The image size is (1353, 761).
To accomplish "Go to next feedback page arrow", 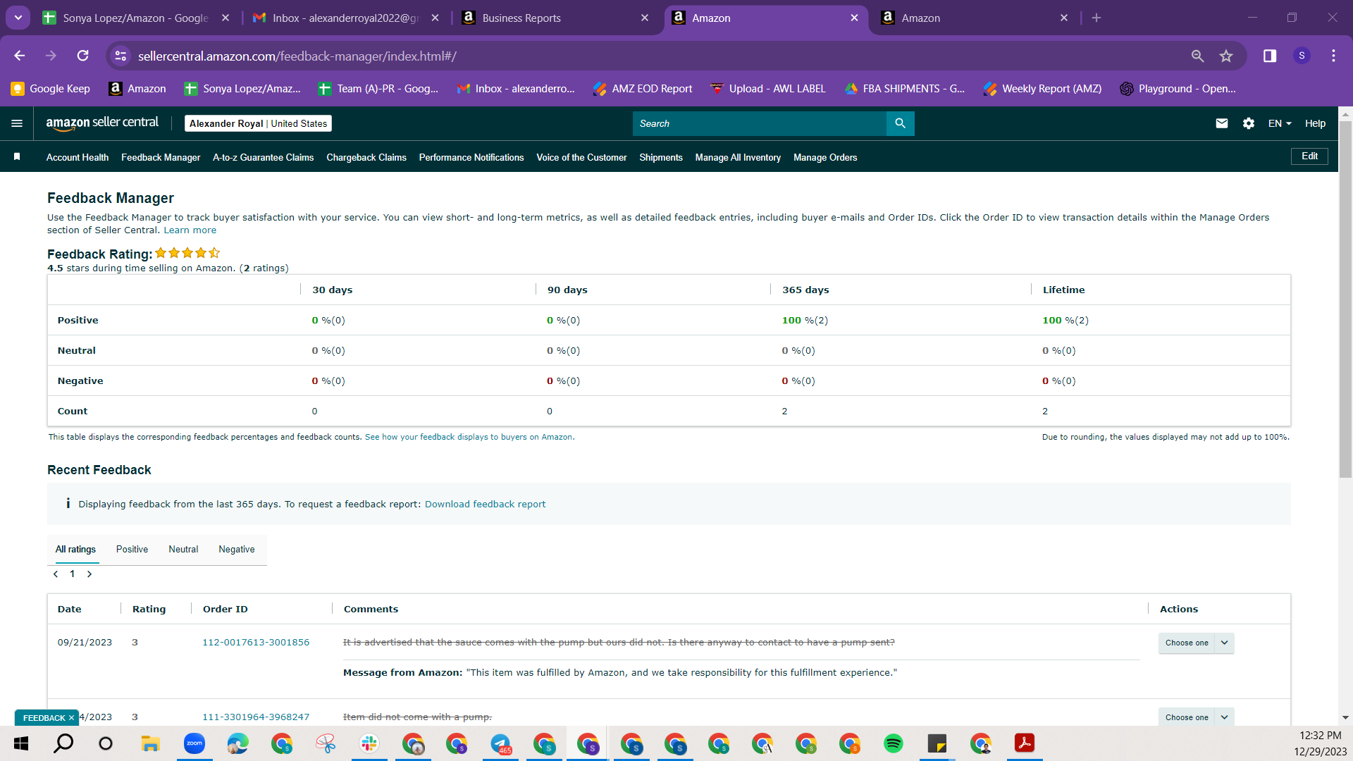I will (89, 574).
